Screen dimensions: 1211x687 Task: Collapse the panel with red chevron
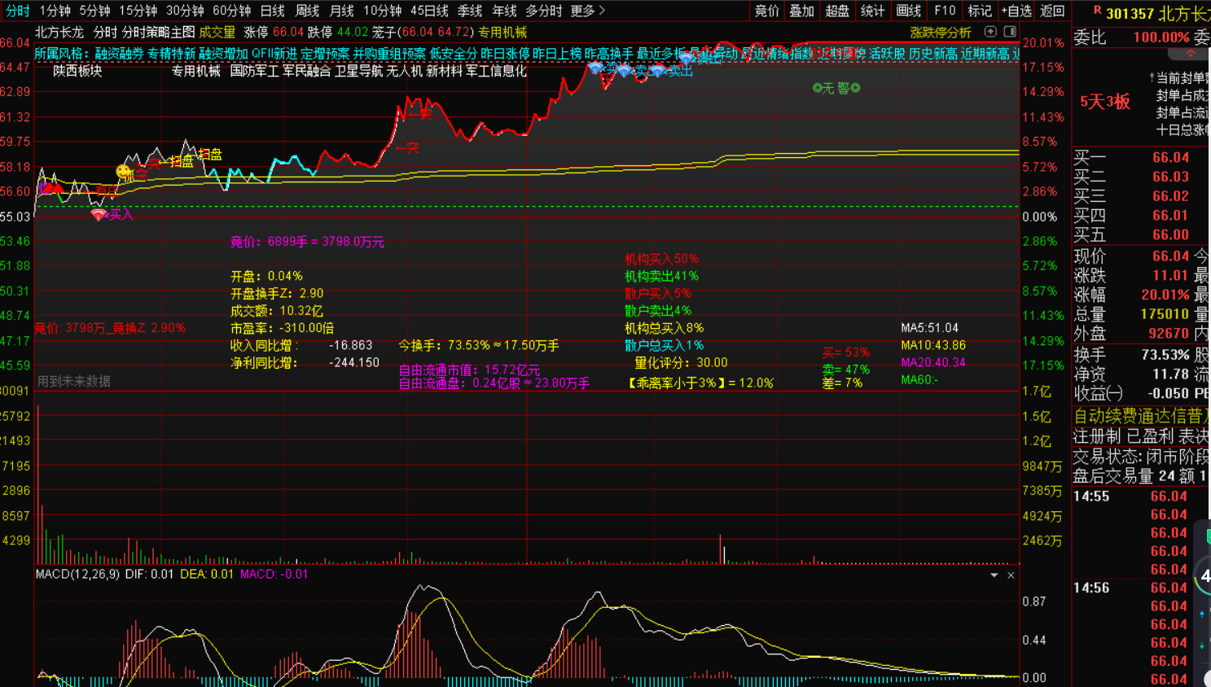click(1190, 54)
